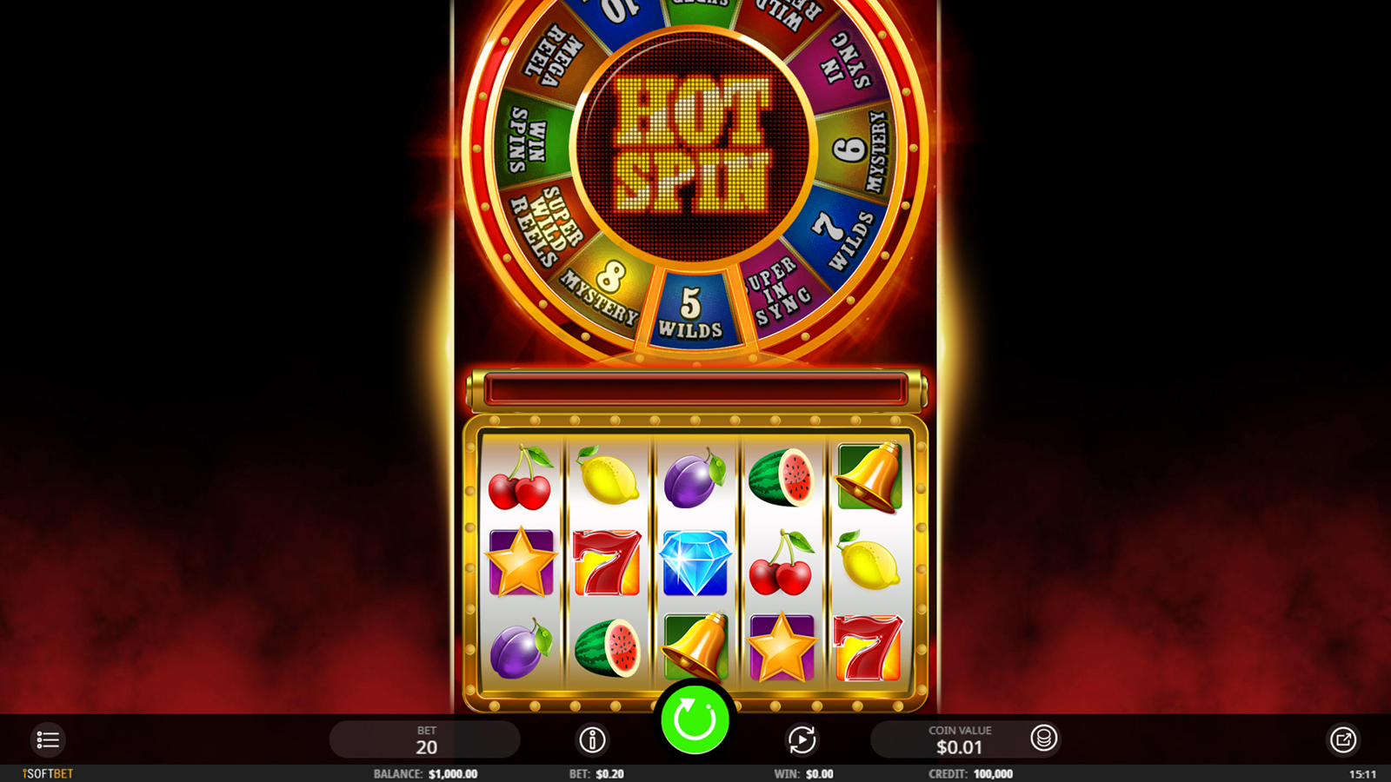
Task: Click the blue diamond symbol
Action: (x=695, y=563)
